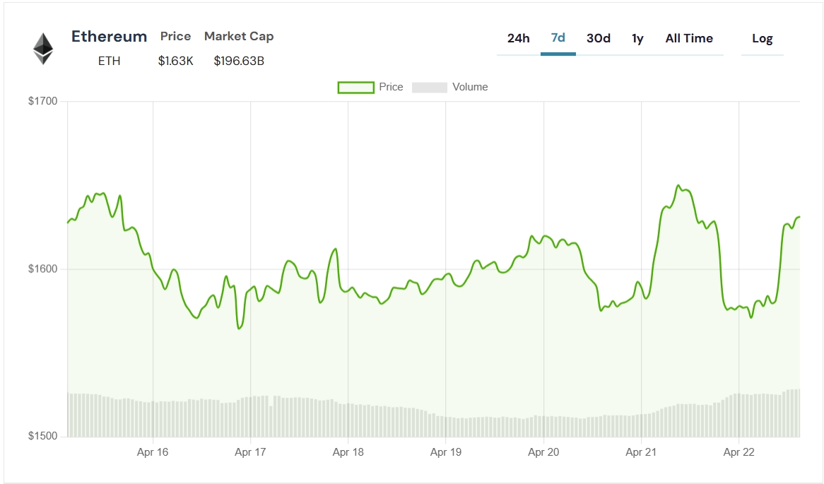Screen dimensions: 824x484
Task: Click the Market Cap column header
Action: (239, 36)
